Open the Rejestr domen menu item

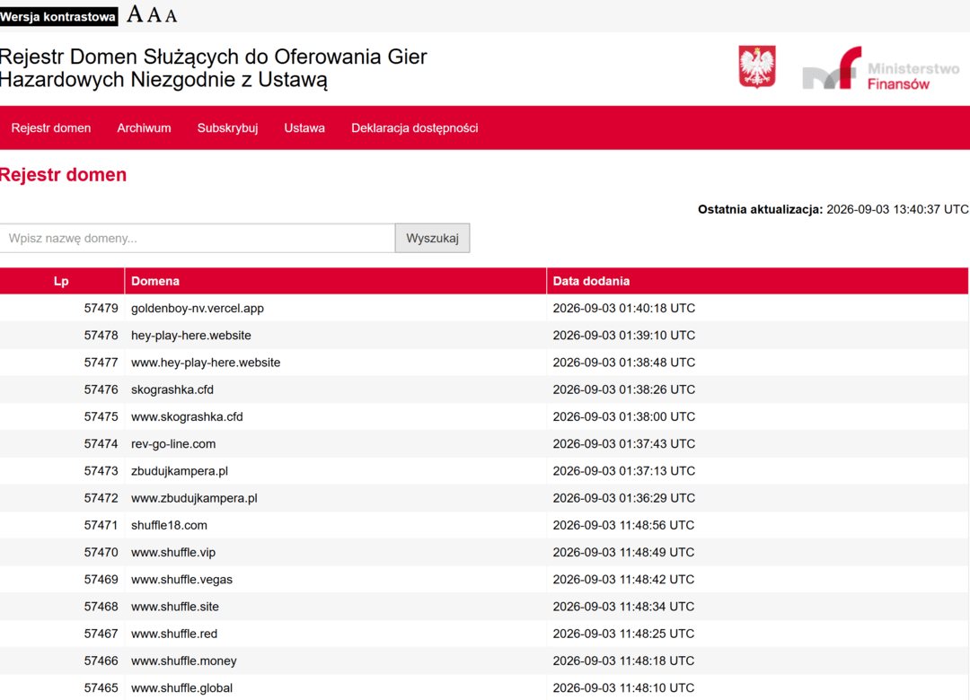pyautogui.click(x=50, y=128)
